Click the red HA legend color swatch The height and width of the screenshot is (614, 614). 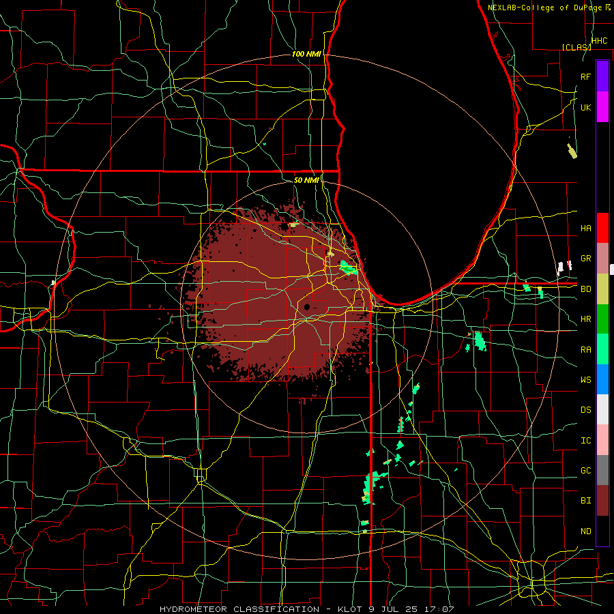coord(602,228)
